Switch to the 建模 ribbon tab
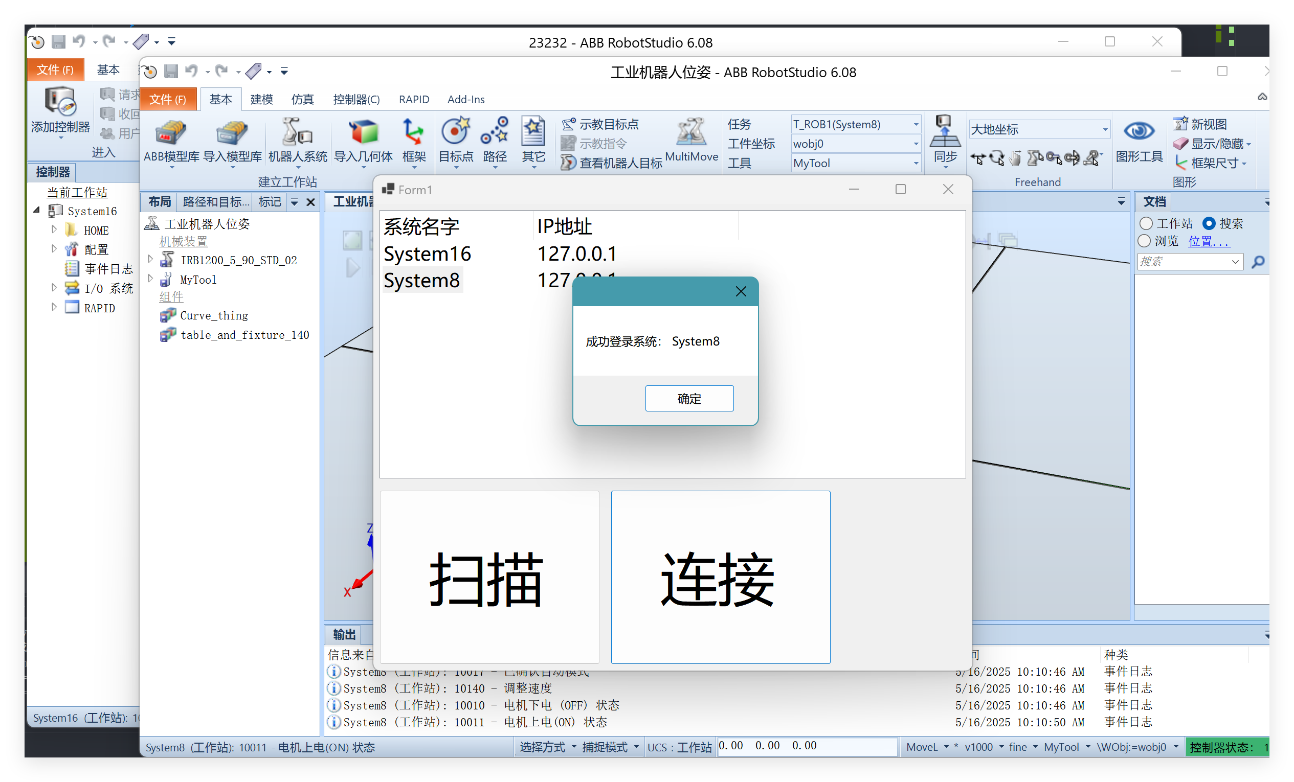 [261, 99]
